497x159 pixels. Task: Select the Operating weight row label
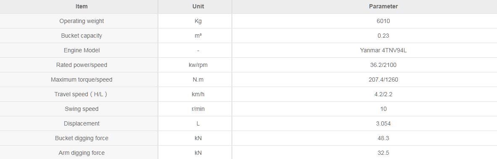[82, 21]
